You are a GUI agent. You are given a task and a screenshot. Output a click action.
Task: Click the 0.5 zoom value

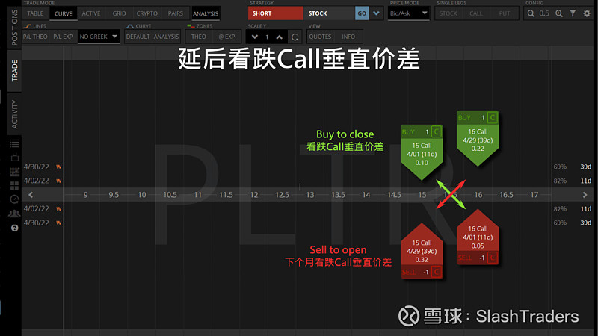[x=544, y=13]
